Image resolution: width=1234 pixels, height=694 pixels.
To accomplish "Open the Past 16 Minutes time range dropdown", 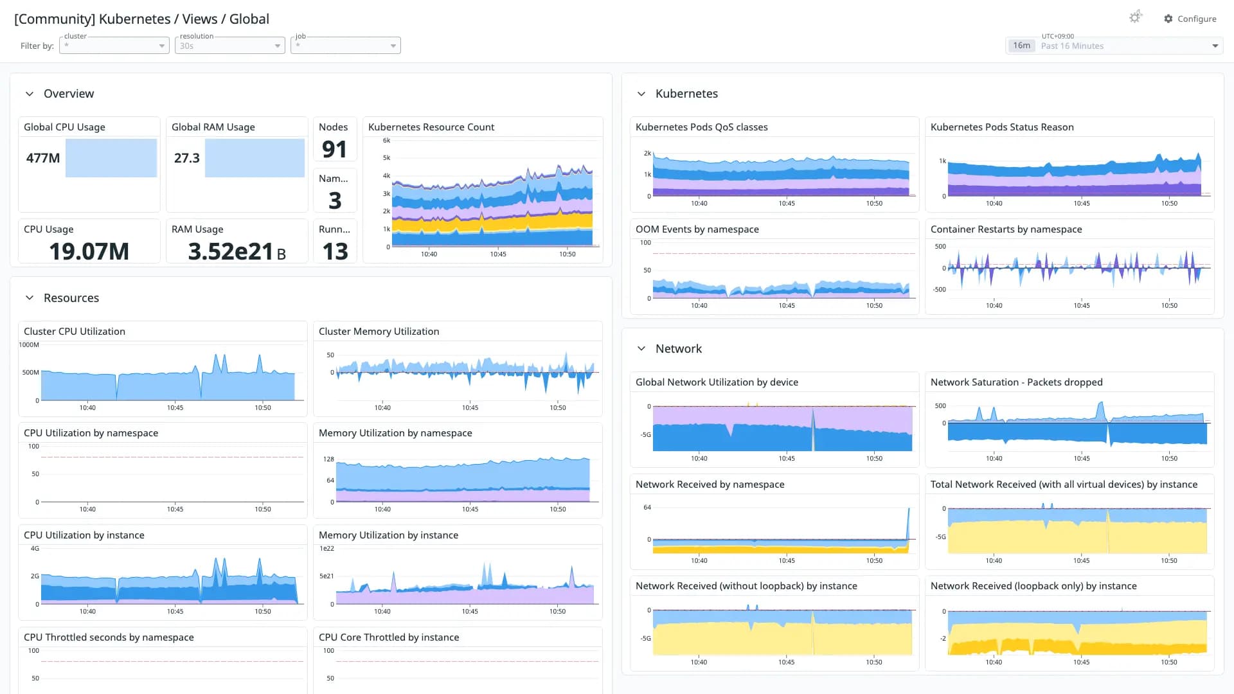I will [1114, 46].
